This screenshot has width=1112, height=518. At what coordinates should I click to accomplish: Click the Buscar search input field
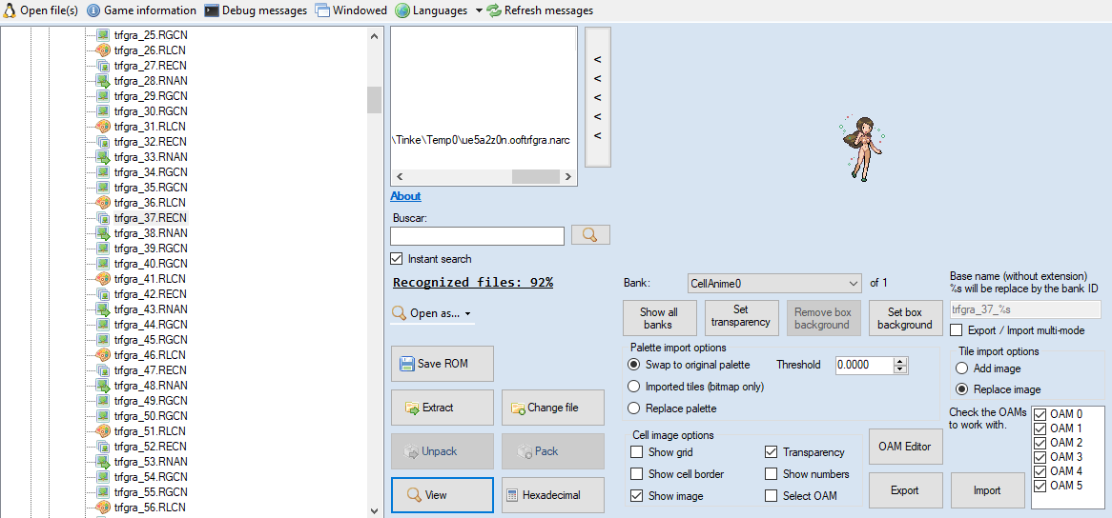click(477, 235)
